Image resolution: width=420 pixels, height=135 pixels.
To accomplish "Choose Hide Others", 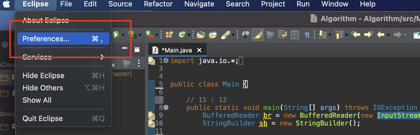I will point(63,88).
